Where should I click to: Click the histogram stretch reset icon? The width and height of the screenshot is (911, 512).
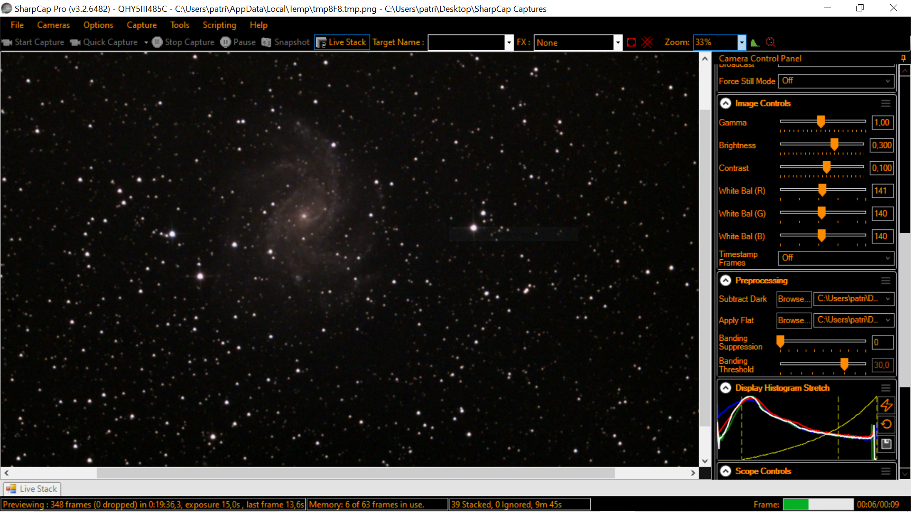coord(886,424)
